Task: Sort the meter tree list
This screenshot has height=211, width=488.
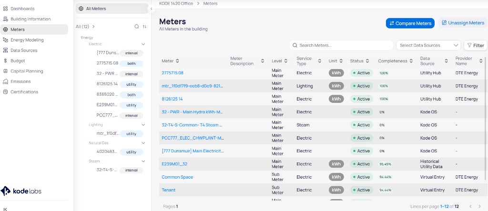Action: coord(144,27)
